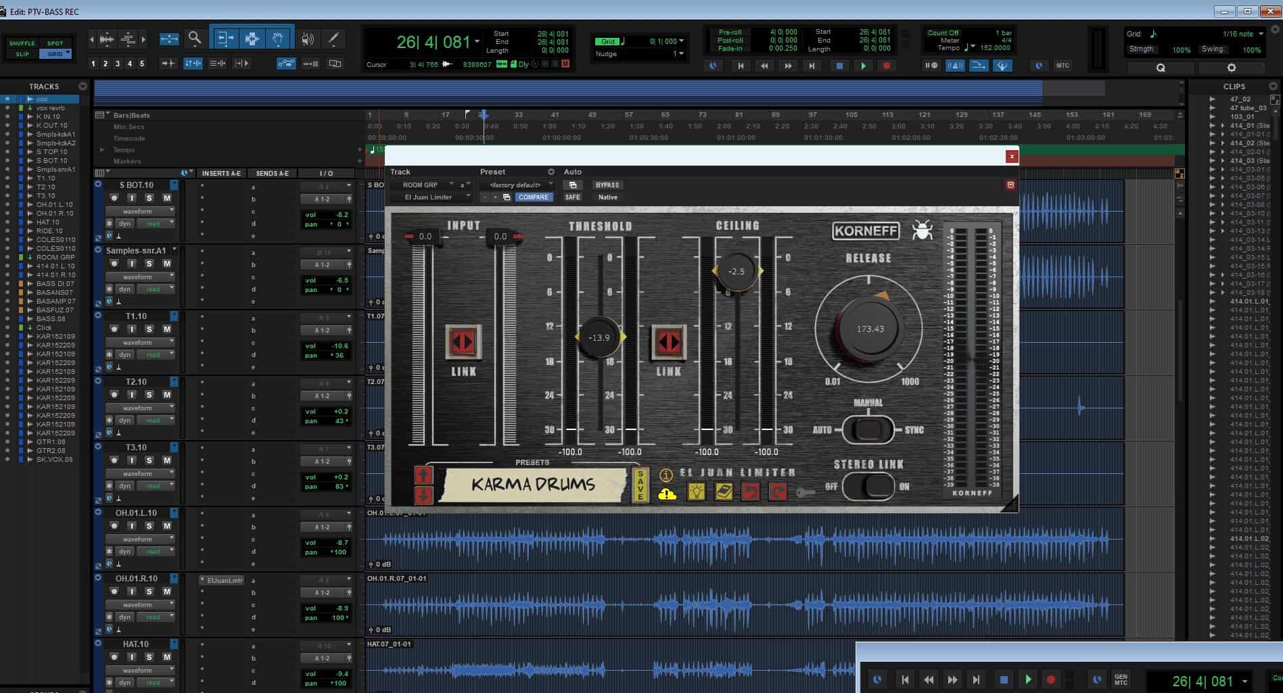Recall zoom preset 3
This screenshot has height=693, width=1283.
click(x=118, y=64)
